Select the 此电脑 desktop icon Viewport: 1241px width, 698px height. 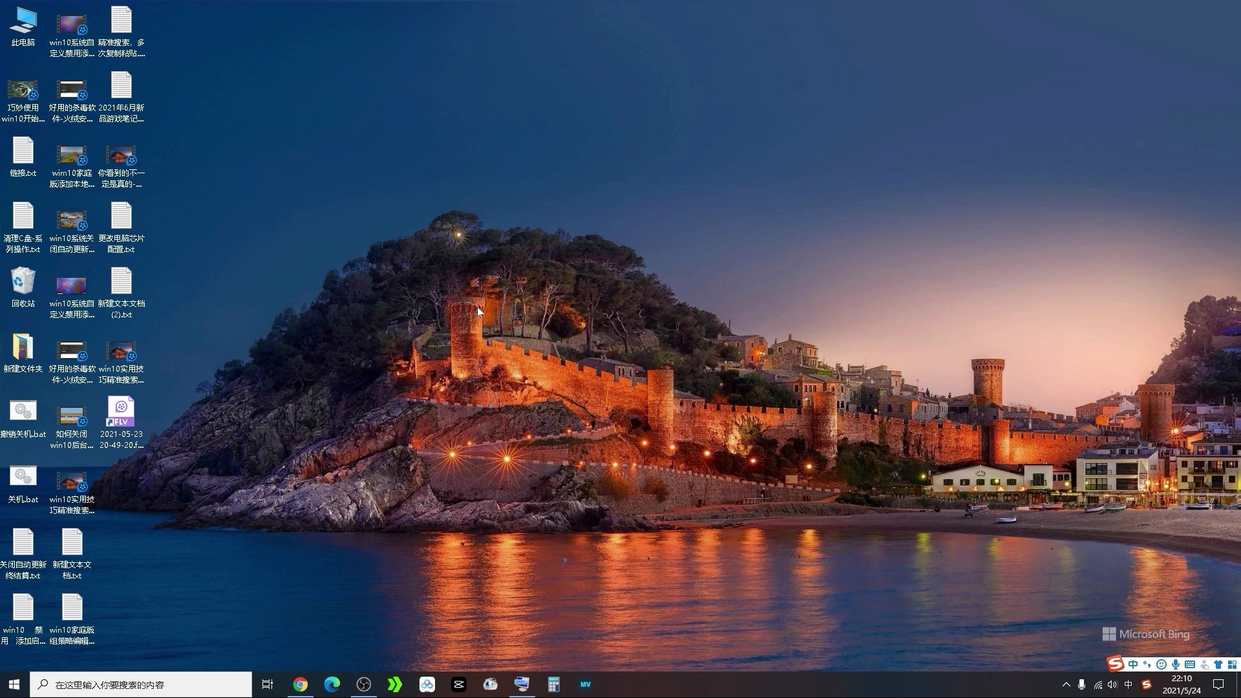tap(23, 27)
